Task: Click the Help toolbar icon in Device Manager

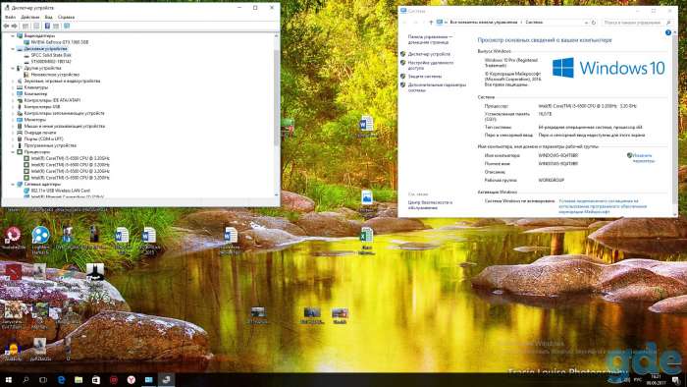Action: click(47, 26)
